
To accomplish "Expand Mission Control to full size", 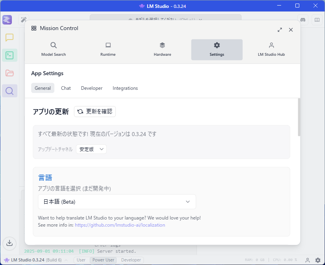I will pyautogui.click(x=280, y=30).
